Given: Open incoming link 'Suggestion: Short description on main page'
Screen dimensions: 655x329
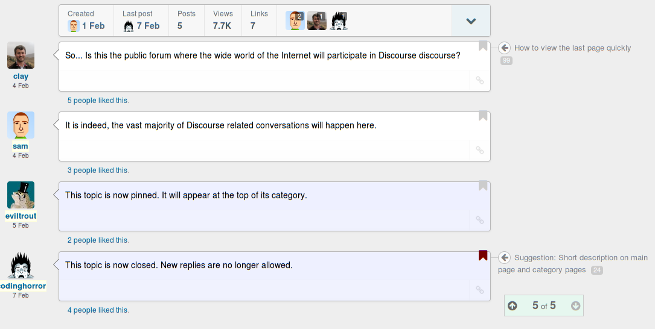Looking at the screenshot, I should click(572, 263).
